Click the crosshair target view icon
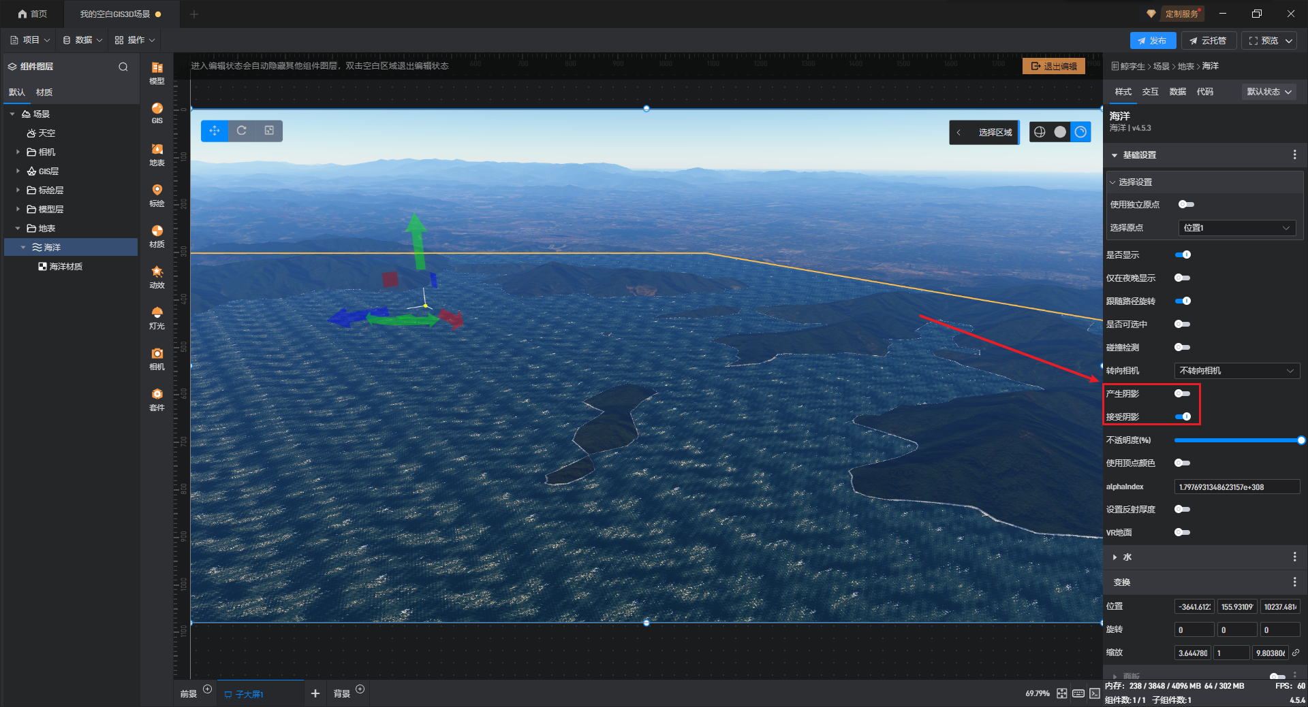Image resolution: width=1308 pixels, height=707 pixels. [x=1040, y=132]
